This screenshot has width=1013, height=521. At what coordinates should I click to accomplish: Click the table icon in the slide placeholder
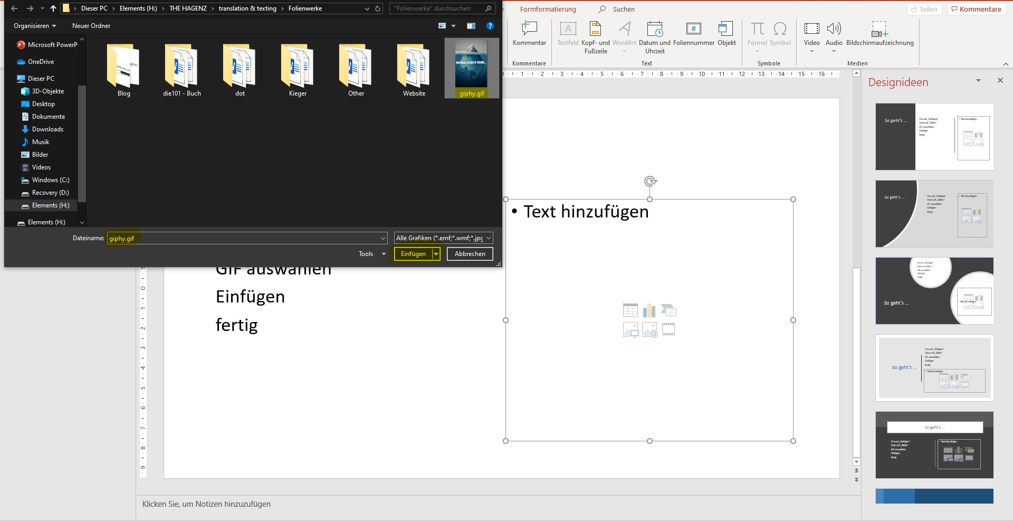pyautogui.click(x=630, y=310)
